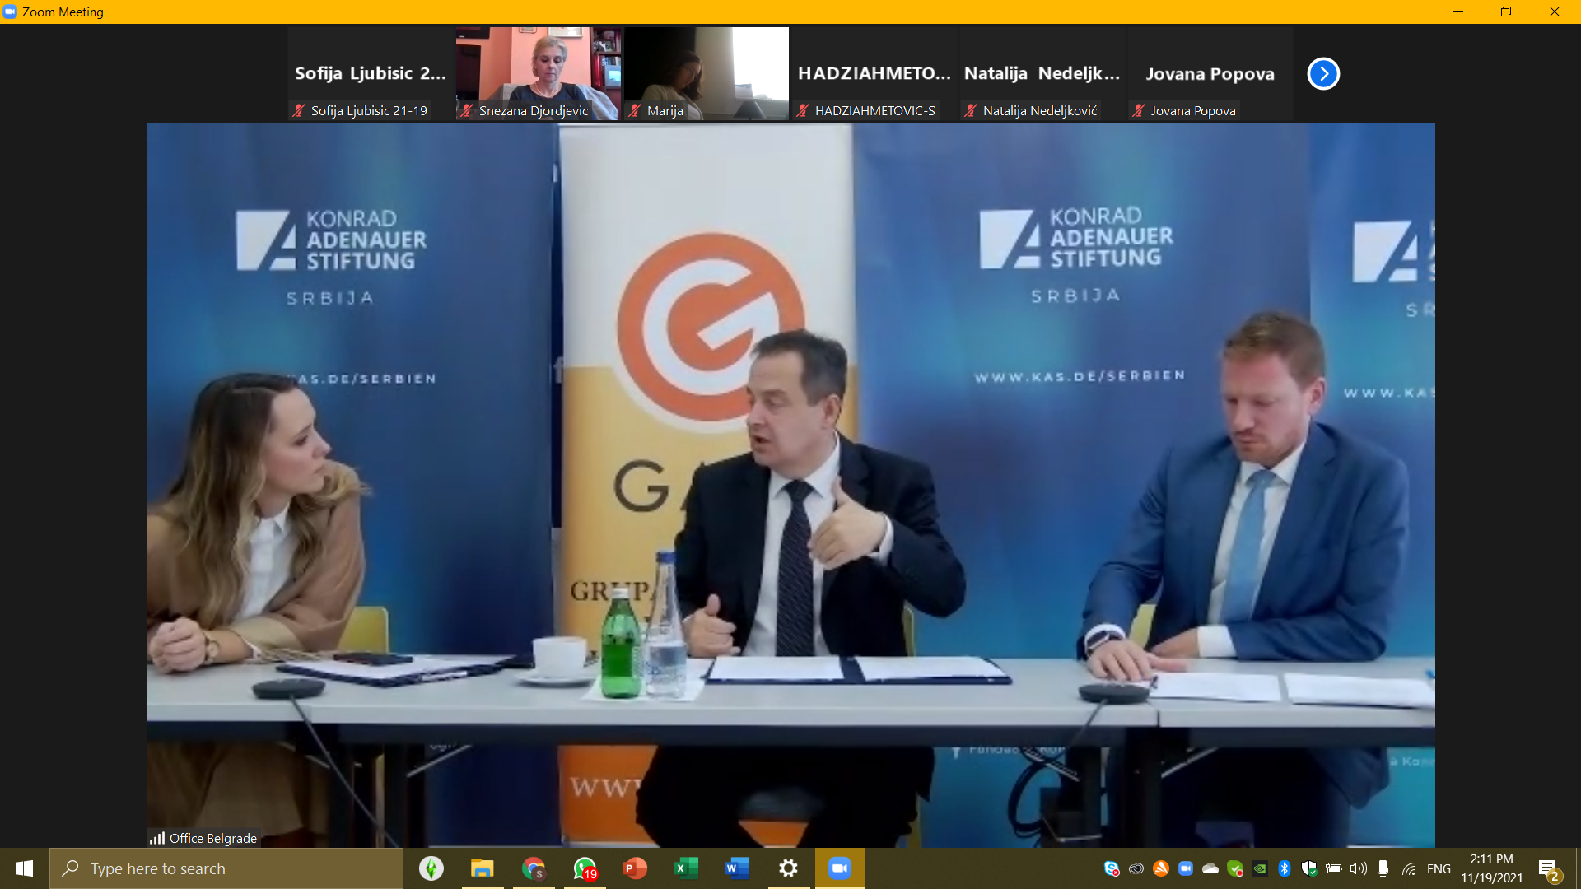Click the green checkmark tray icon
This screenshot has width=1581, height=889.
1235,868
